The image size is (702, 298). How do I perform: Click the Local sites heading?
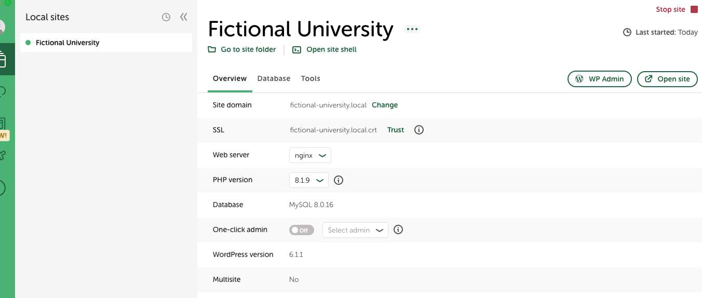(47, 17)
